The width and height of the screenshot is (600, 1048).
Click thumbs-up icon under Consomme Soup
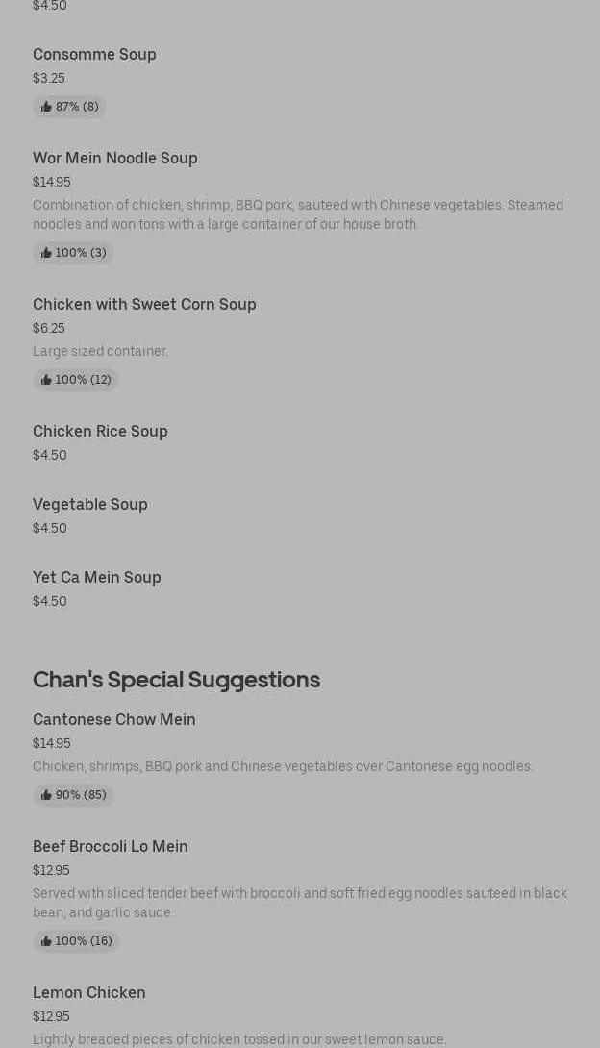point(46,107)
